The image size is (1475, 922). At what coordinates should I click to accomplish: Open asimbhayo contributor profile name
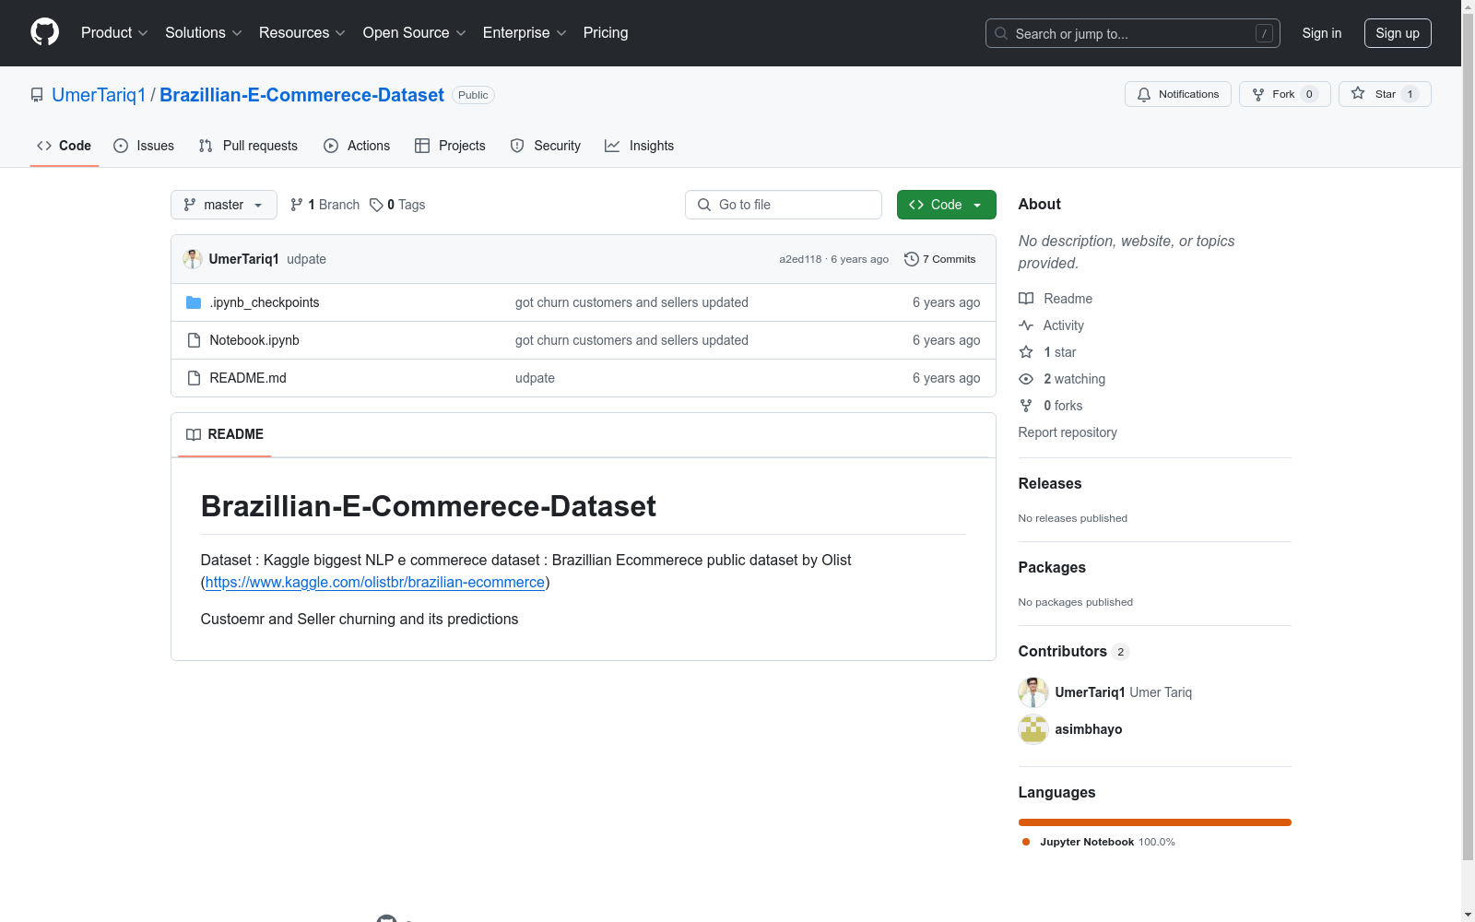(x=1089, y=729)
